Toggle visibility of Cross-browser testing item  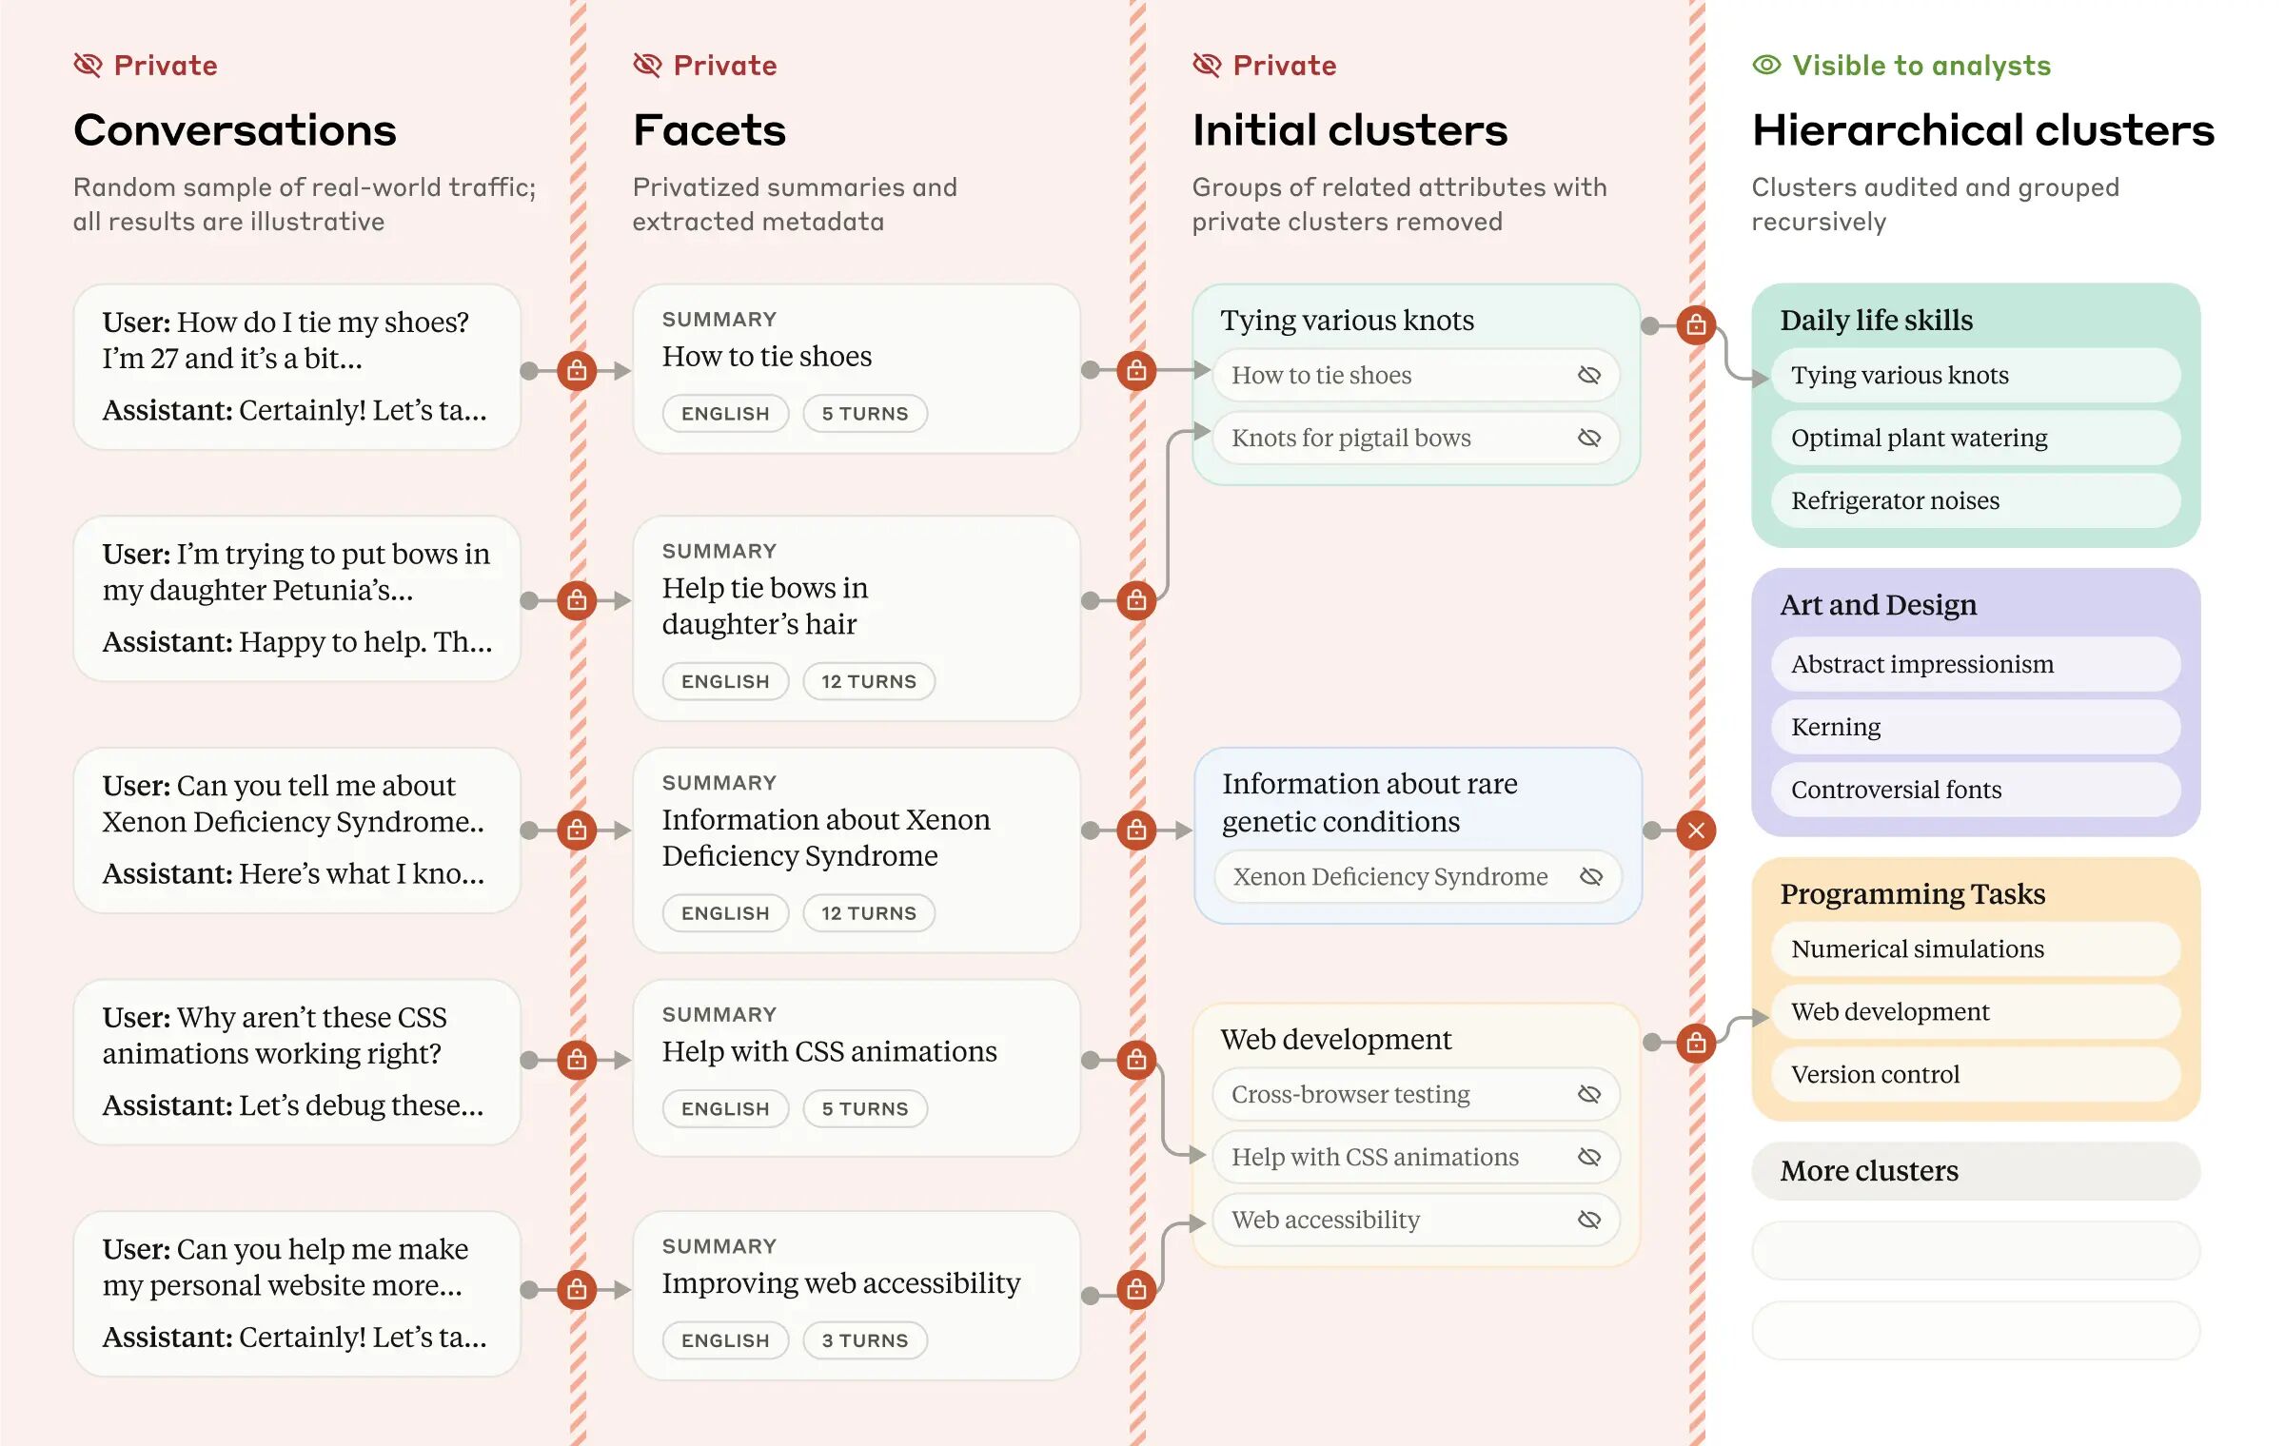click(1589, 1094)
